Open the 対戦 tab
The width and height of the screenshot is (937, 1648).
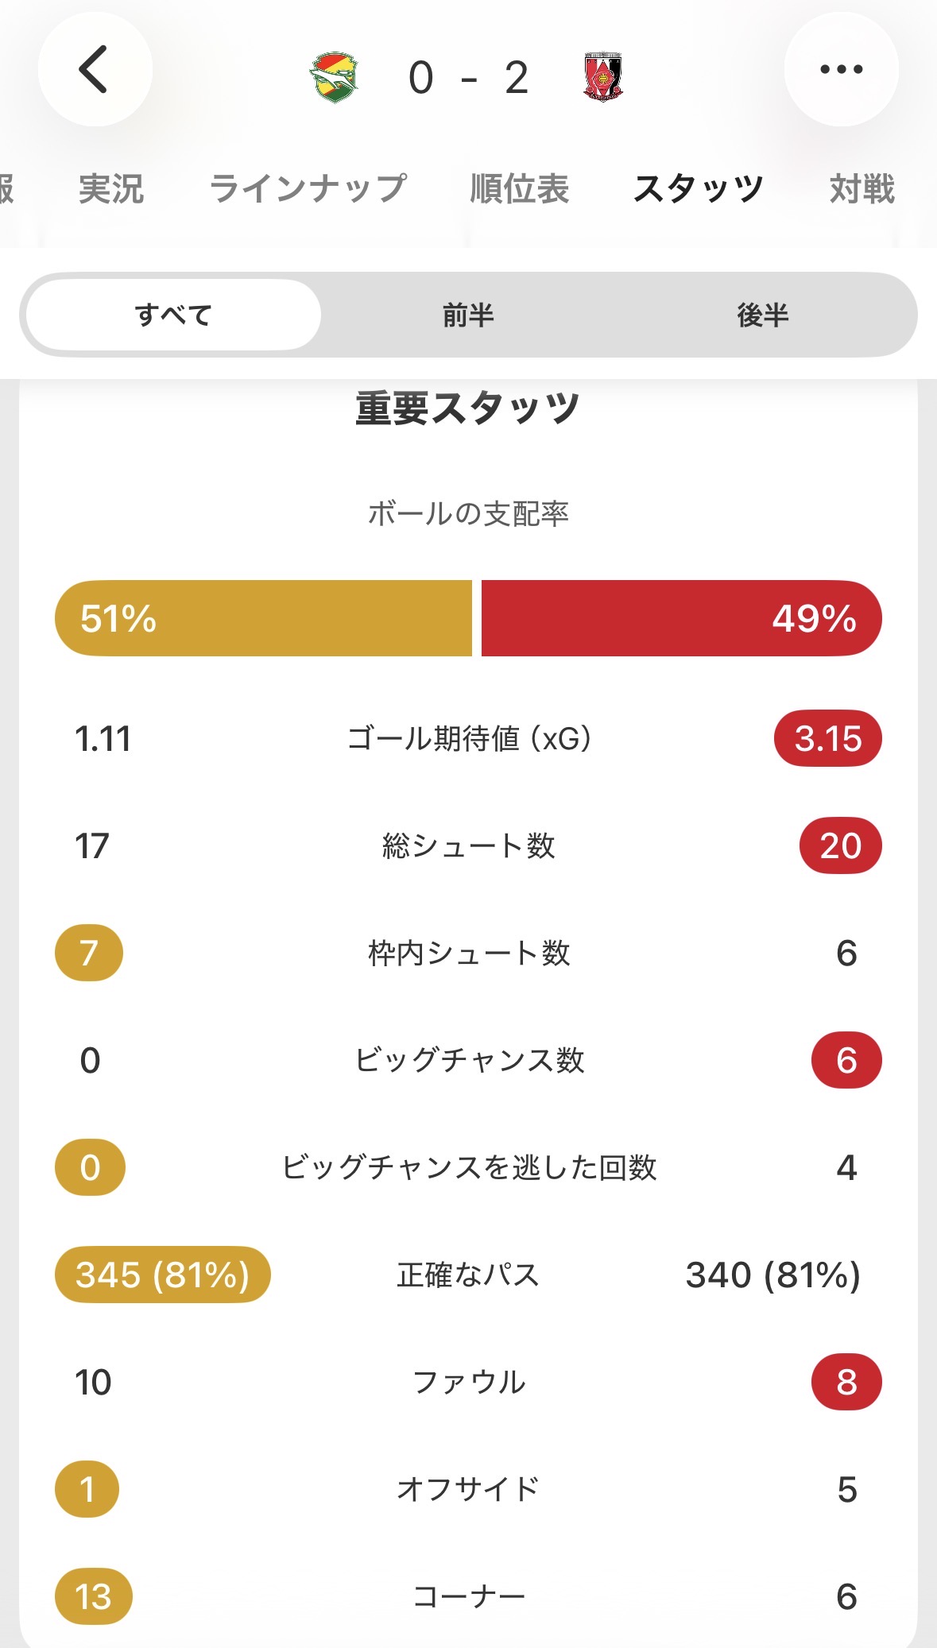pyautogui.click(x=861, y=189)
